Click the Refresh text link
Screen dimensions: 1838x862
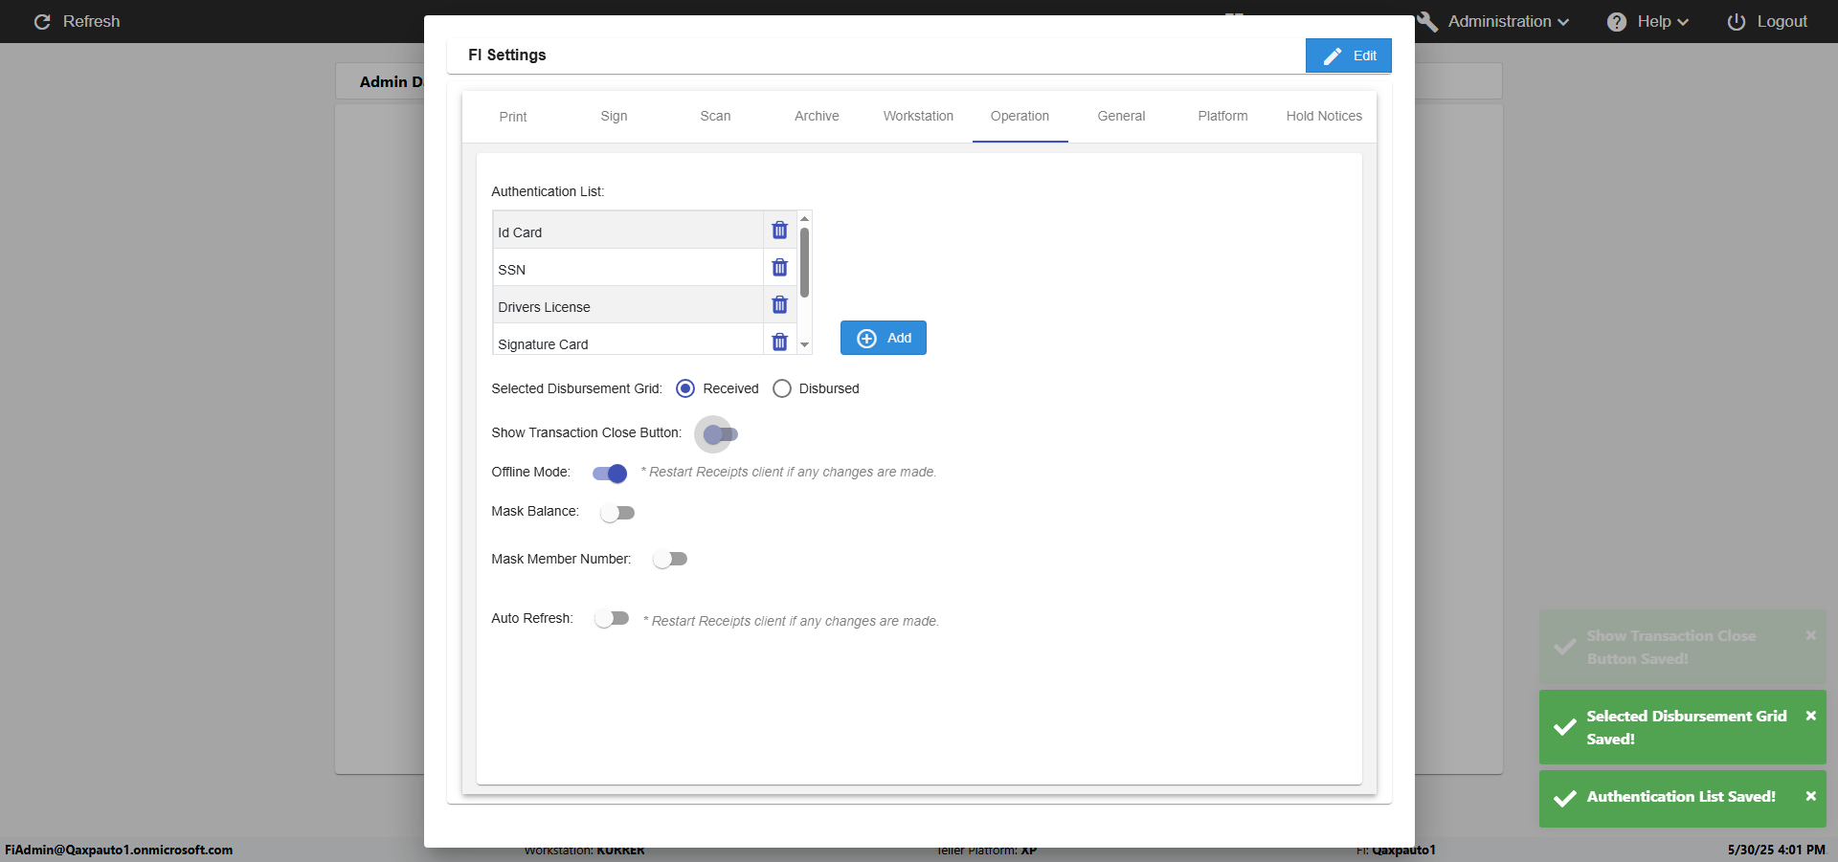91,21
